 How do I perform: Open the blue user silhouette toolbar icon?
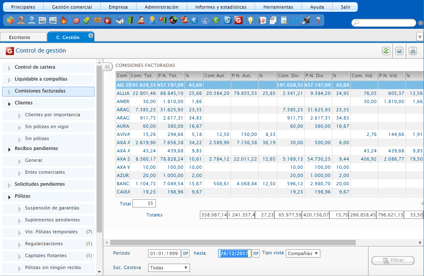point(32,20)
